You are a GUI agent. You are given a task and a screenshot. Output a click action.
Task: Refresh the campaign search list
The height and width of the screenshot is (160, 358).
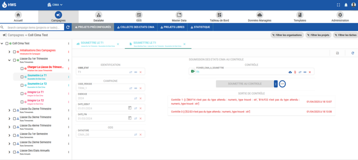(68, 27)
